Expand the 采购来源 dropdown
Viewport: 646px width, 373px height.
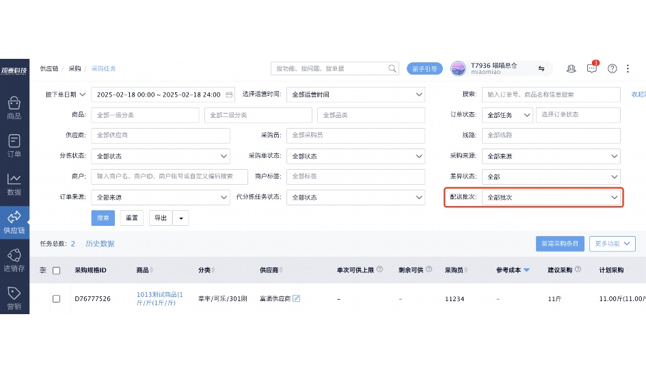[551, 156]
